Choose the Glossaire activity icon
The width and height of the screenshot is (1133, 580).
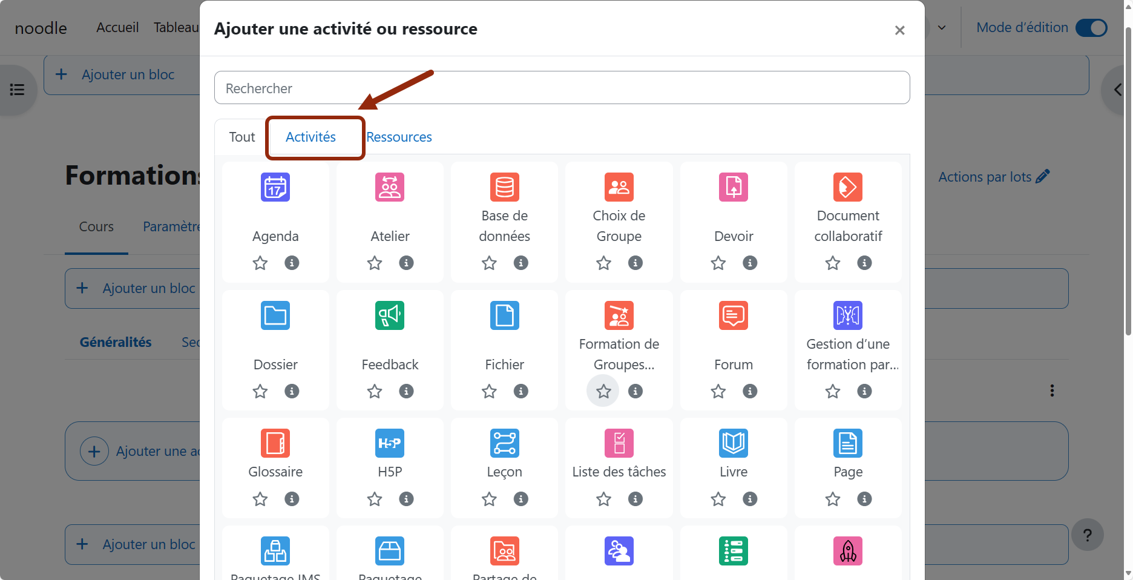[275, 443]
